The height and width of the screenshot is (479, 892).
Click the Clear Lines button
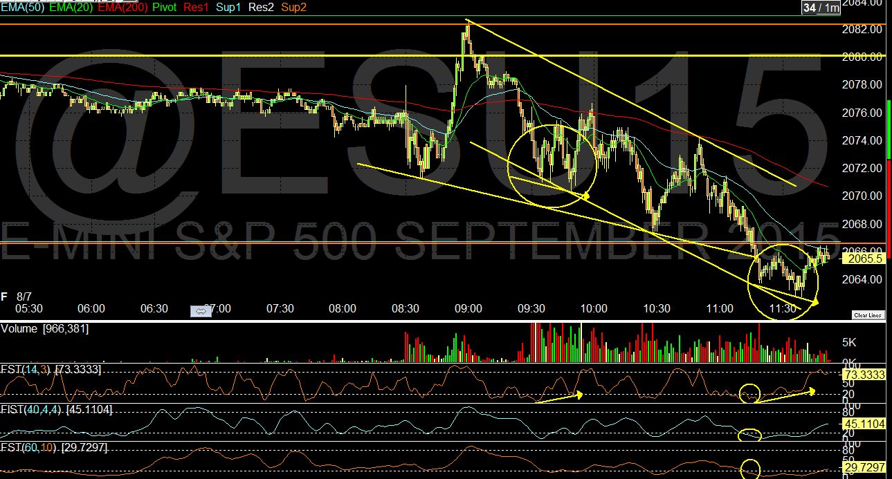coord(868,315)
